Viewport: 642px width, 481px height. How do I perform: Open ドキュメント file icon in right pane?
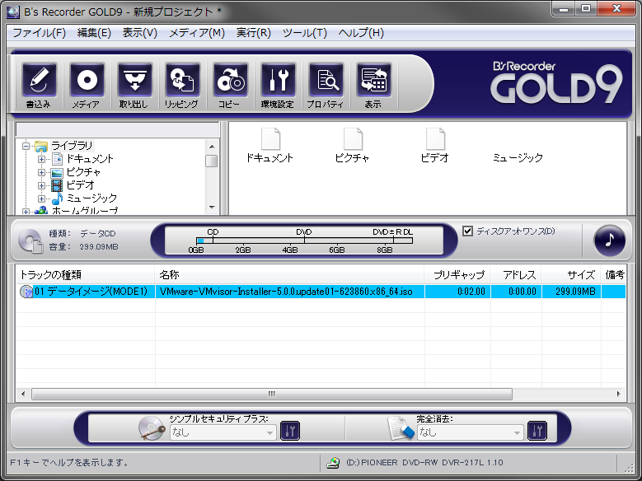coord(270,138)
